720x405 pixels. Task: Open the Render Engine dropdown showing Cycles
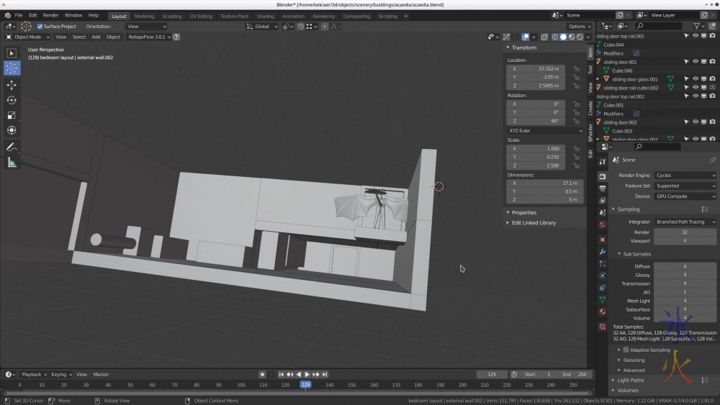tap(685, 175)
